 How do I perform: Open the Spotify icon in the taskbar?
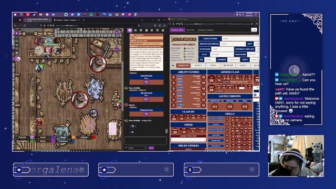point(91,15)
